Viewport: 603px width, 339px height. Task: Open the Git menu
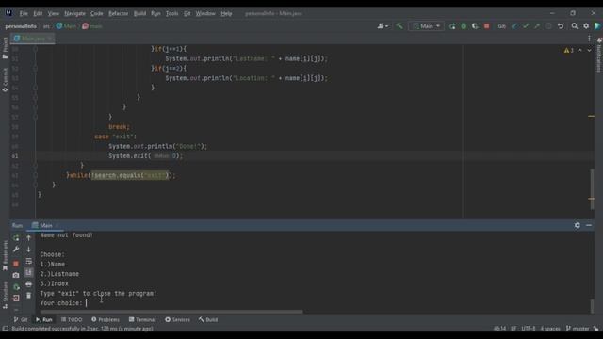pos(187,13)
